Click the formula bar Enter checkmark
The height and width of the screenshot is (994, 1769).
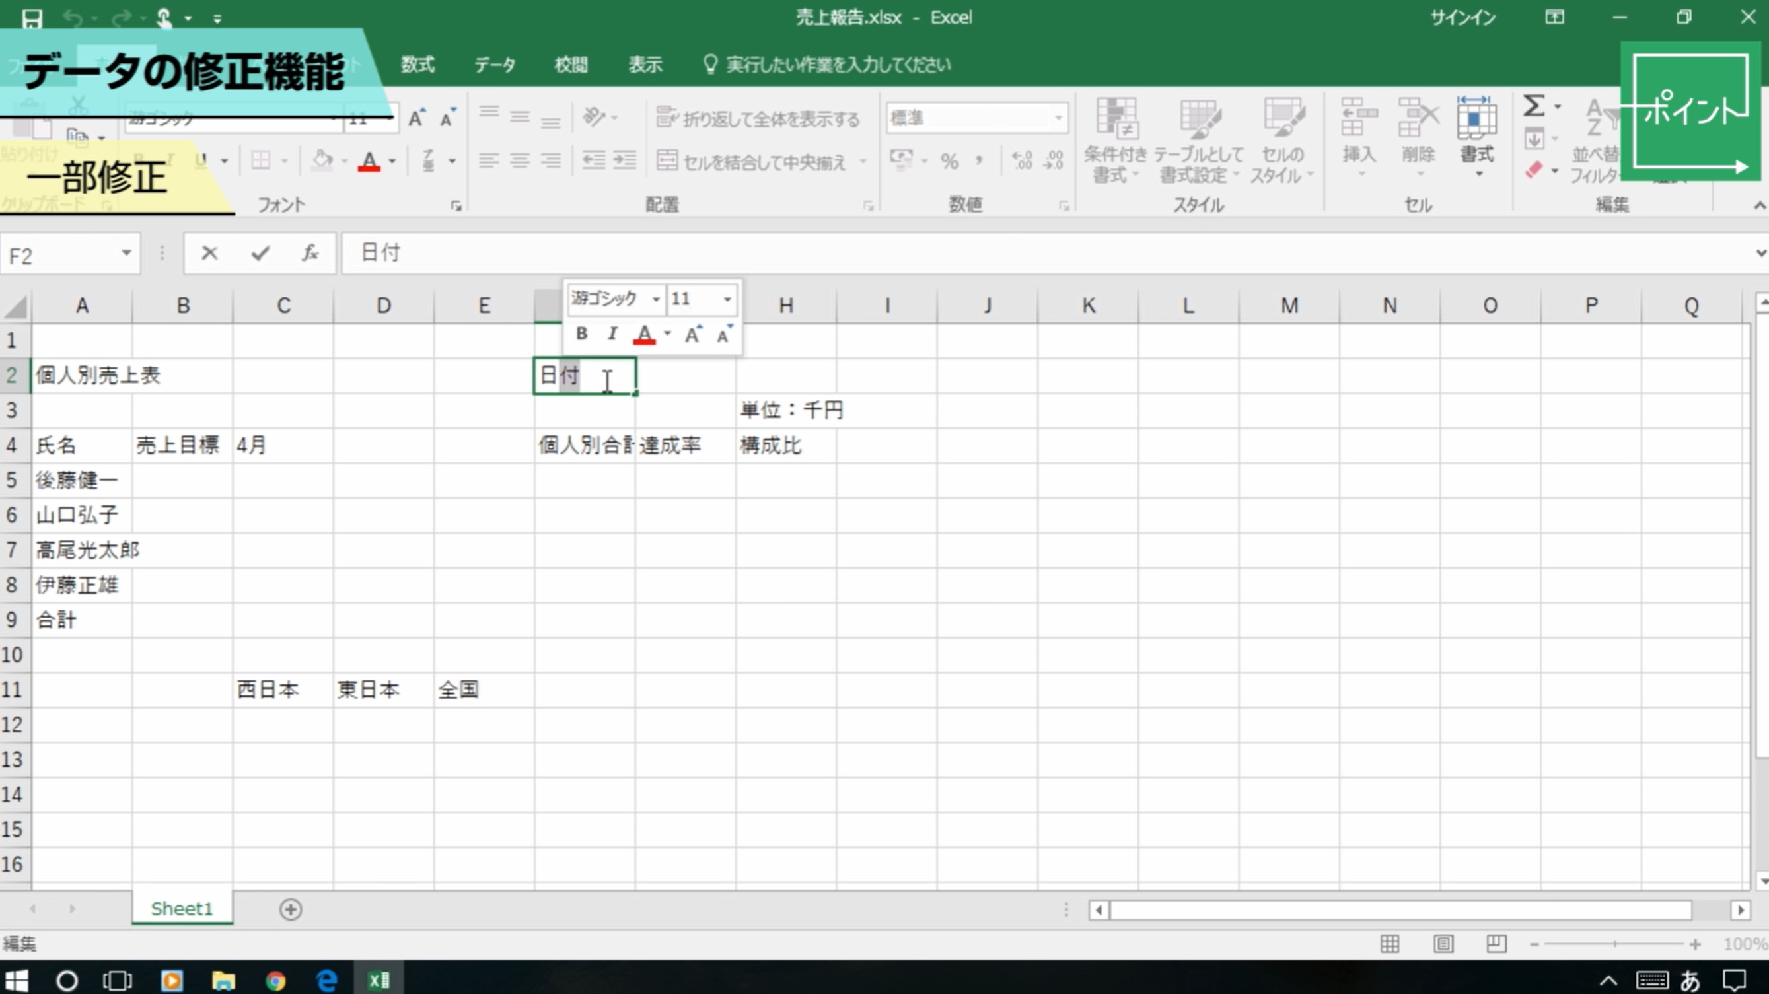coord(260,254)
